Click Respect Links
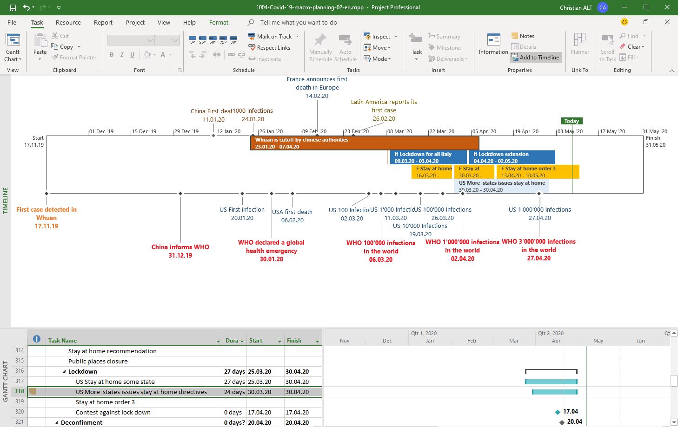The width and height of the screenshot is (678, 427). click(269, 47)
